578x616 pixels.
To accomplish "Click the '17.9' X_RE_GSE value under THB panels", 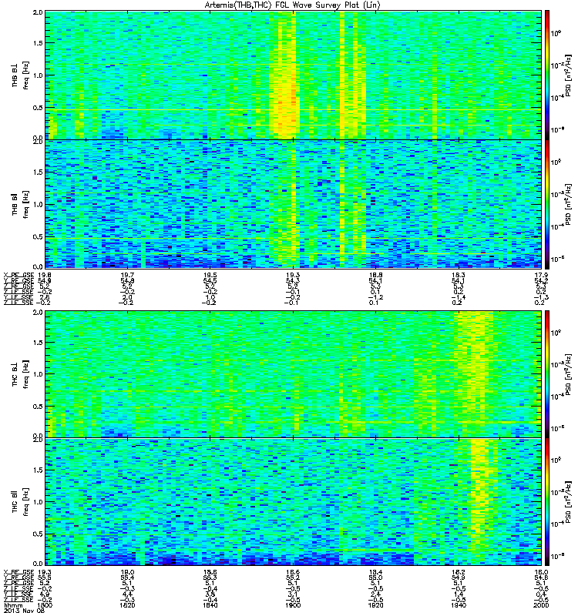I will click(541, 275).
